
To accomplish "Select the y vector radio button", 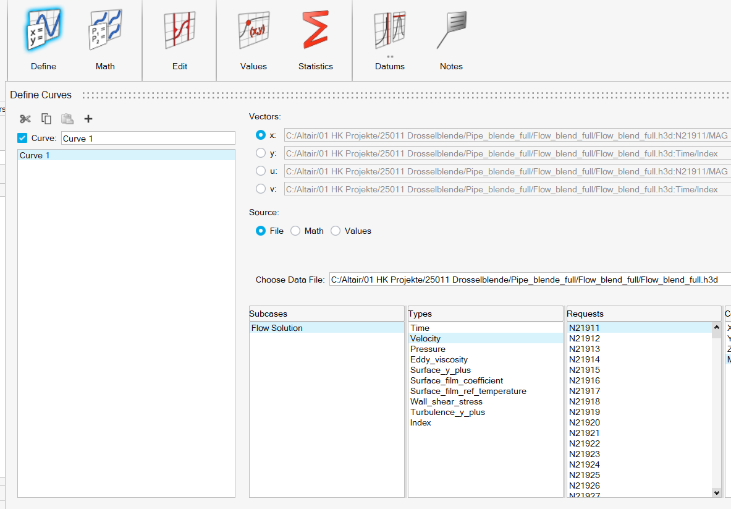I will (261, 153).
